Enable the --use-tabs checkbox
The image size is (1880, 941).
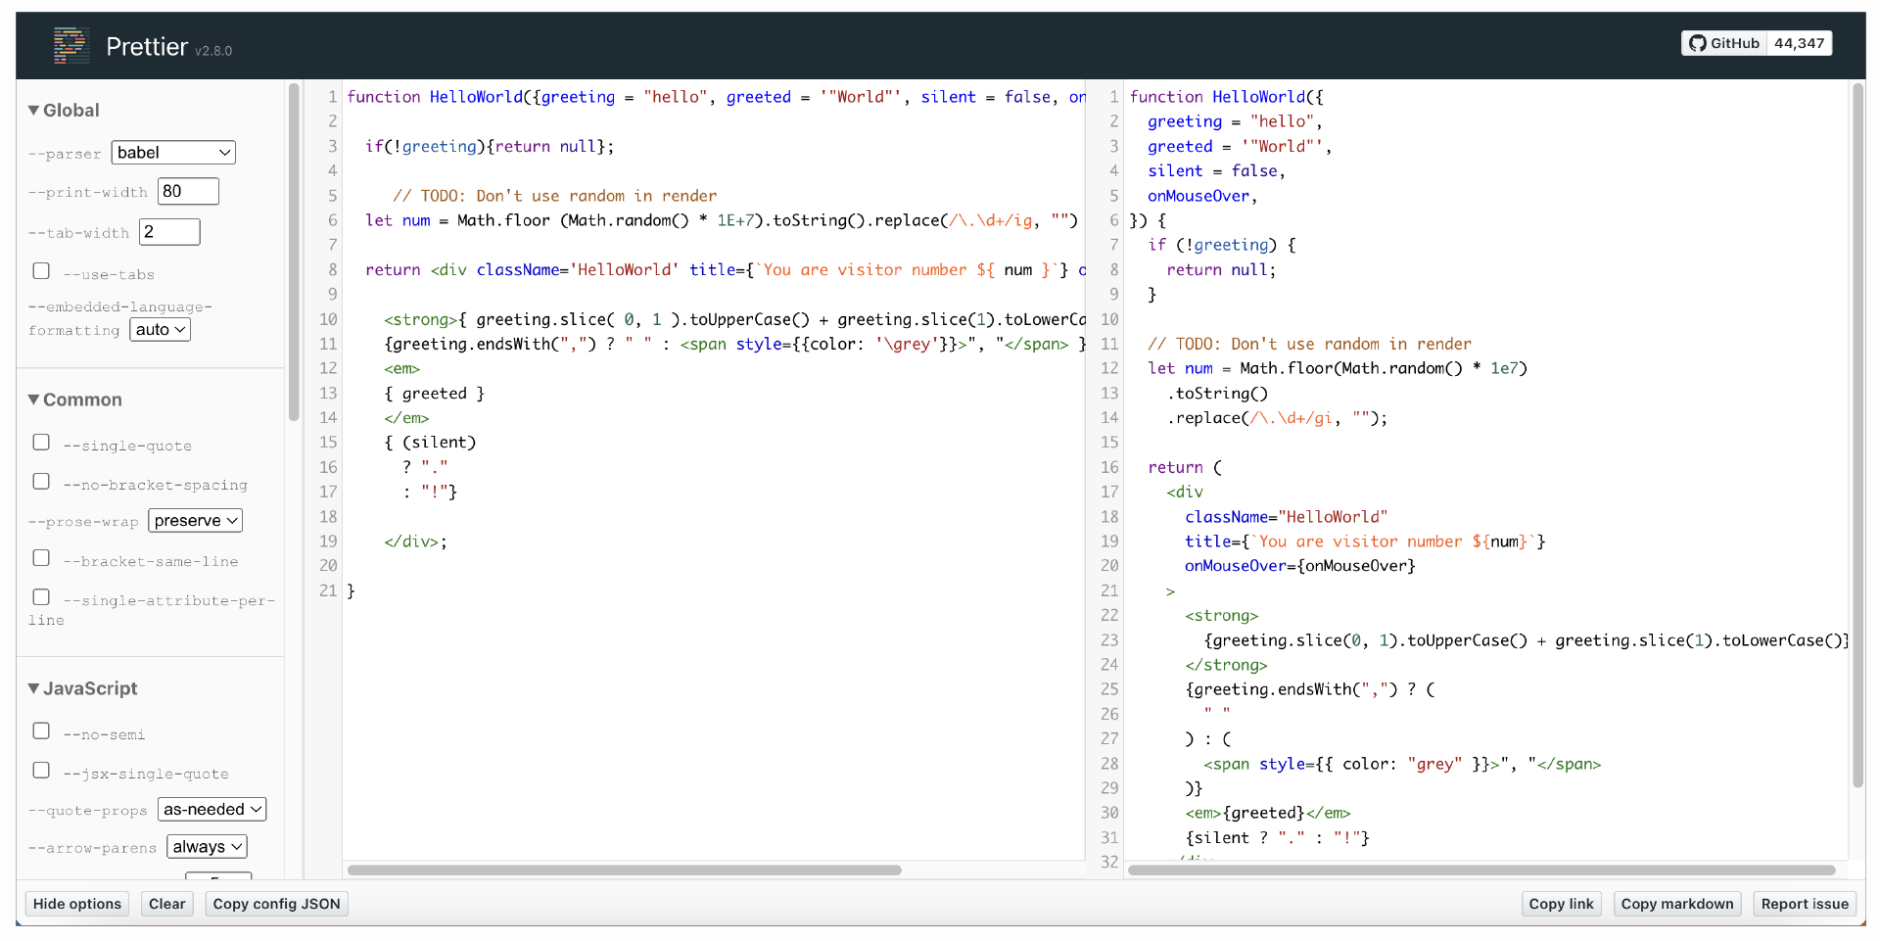pyautogui.click(x=41, y=271)
